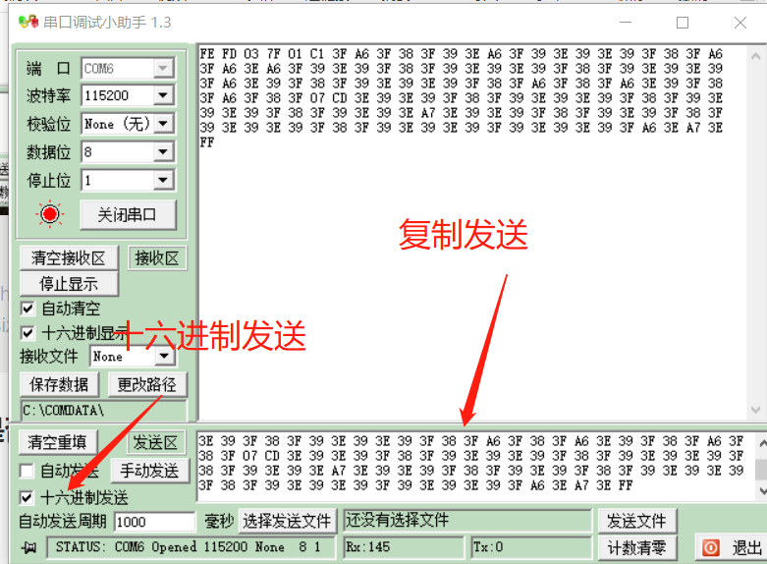
Task: Minimize the 串口调试小助手 window
Action: (626, 23)
